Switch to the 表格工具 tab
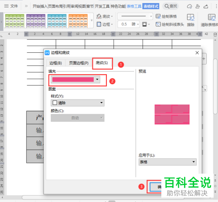Image resolution: width=218 pixels, height=202 pixels. (x=134, y=6)
